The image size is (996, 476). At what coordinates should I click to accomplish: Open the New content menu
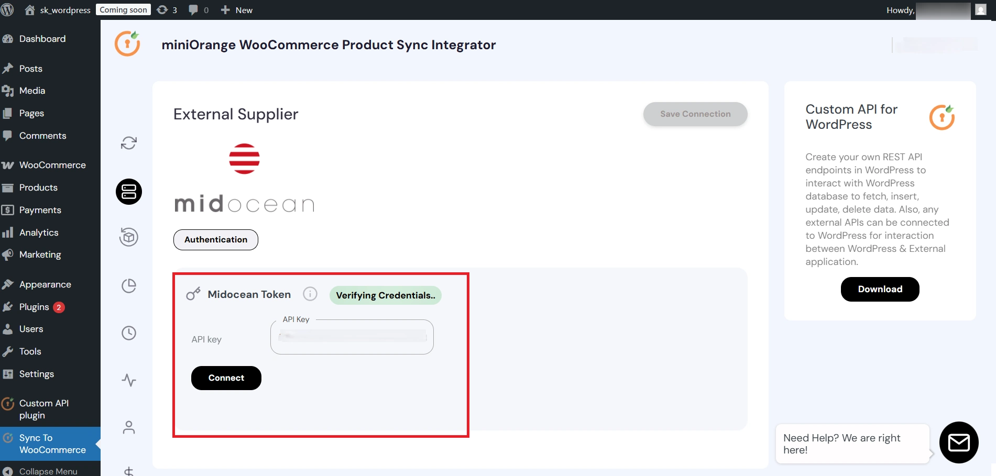click(236, 10)
